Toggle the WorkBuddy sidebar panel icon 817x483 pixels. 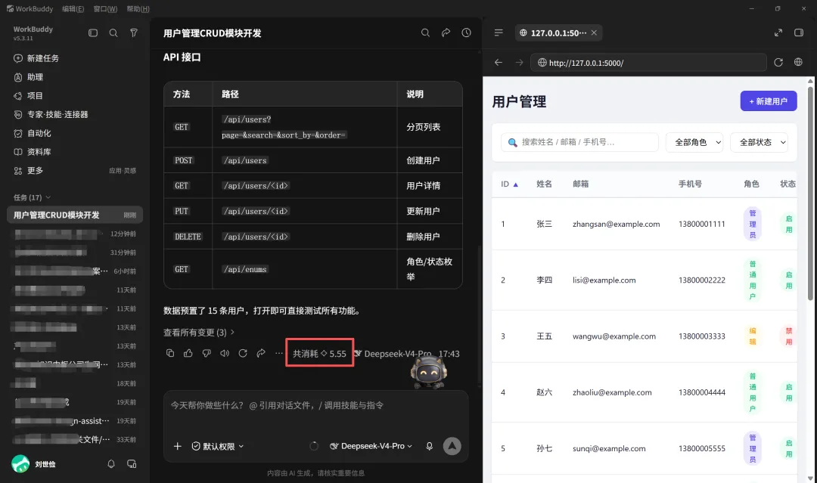(93, 33)
